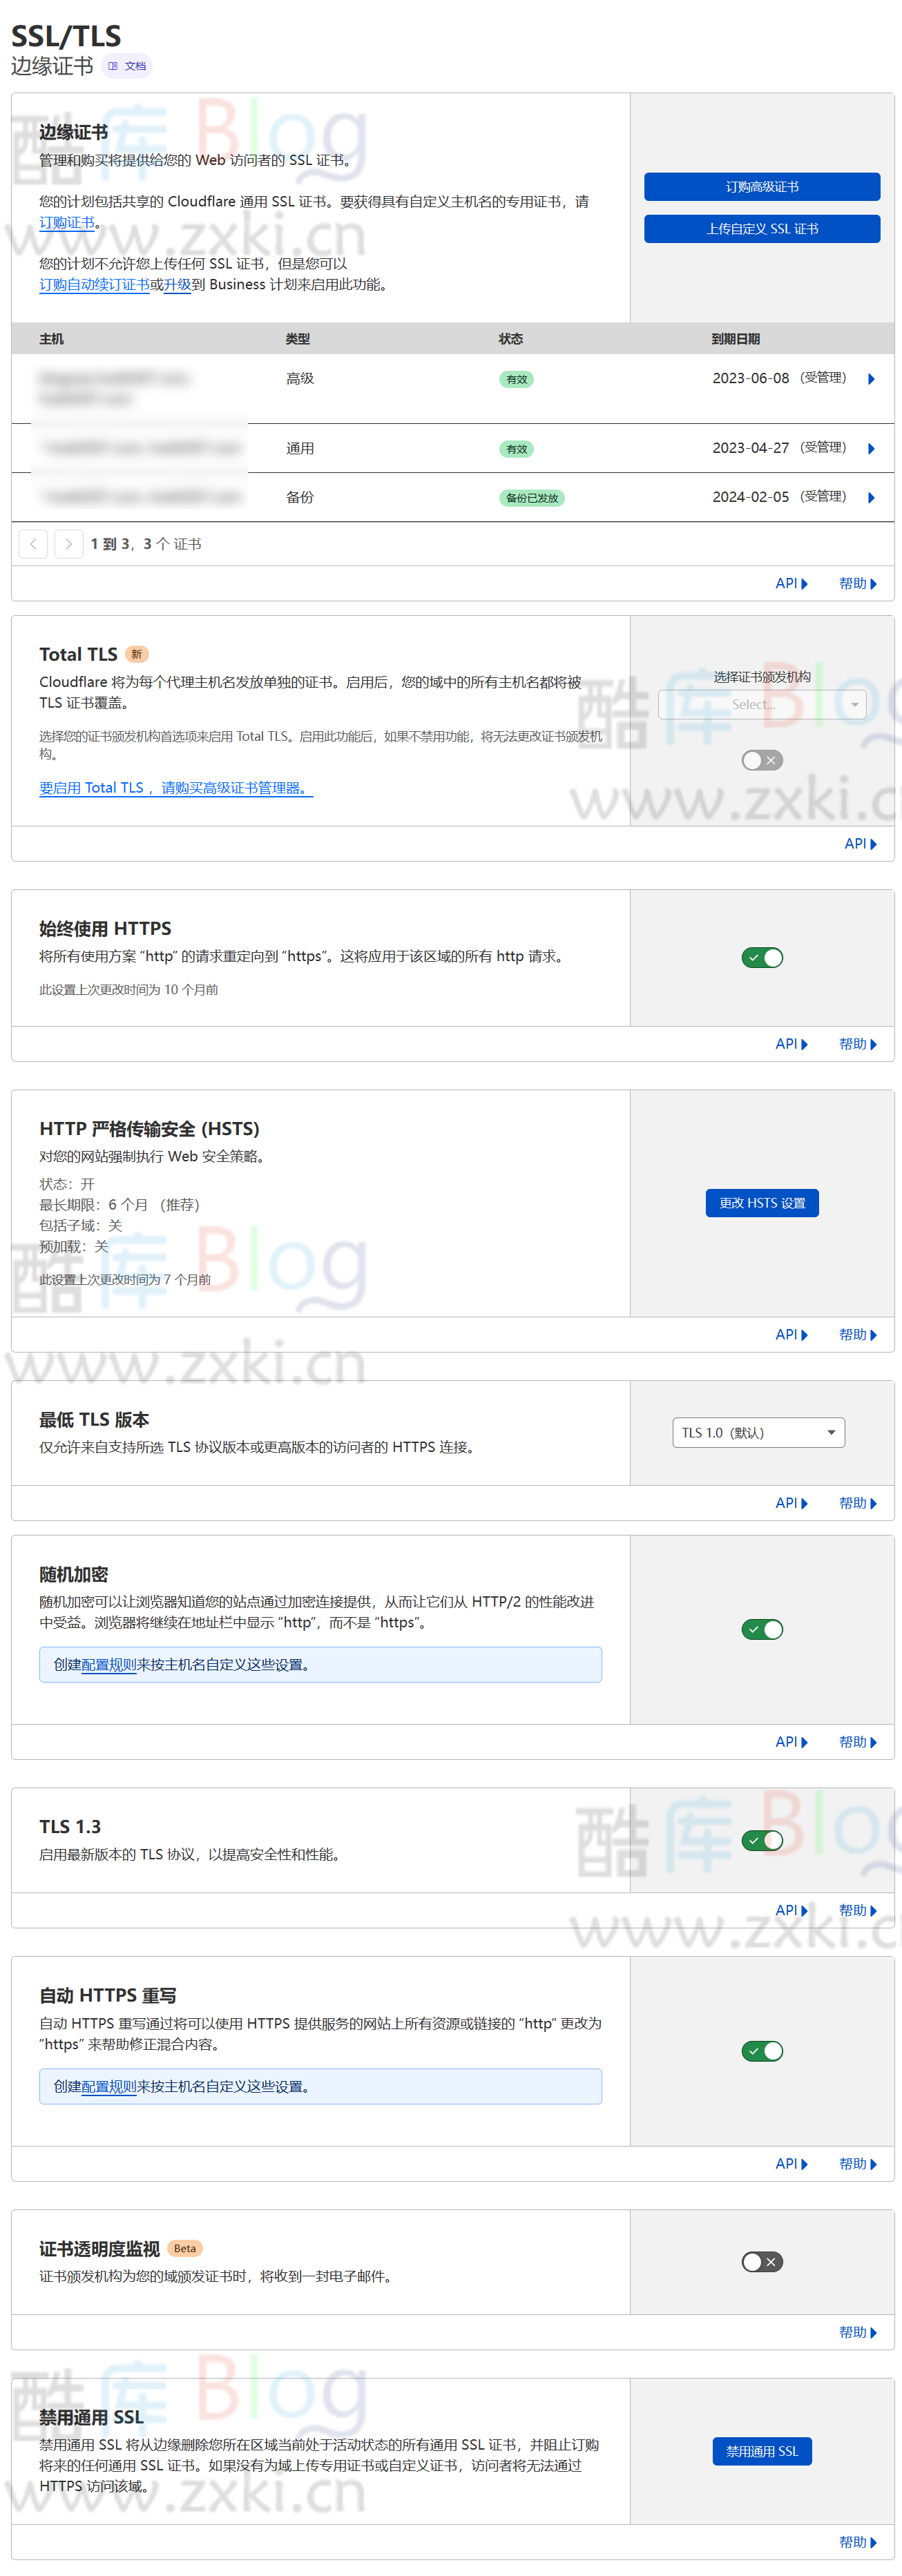Open 帮助 link for HSTS section
The height and width of the screenshot is (2576, 902).
point(858,1335)
